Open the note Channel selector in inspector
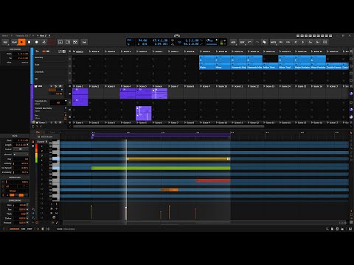 (21, 155)
